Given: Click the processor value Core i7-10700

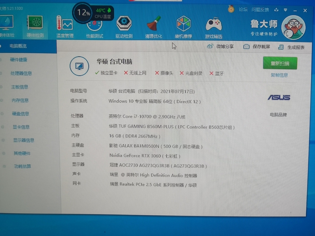Looking at the screenshot, I should coord(147,117).
